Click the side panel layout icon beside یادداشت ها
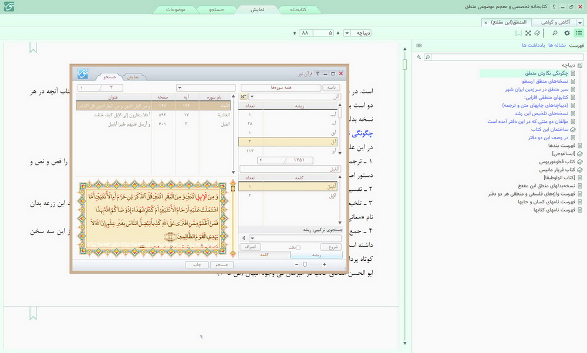 (419, 45)
